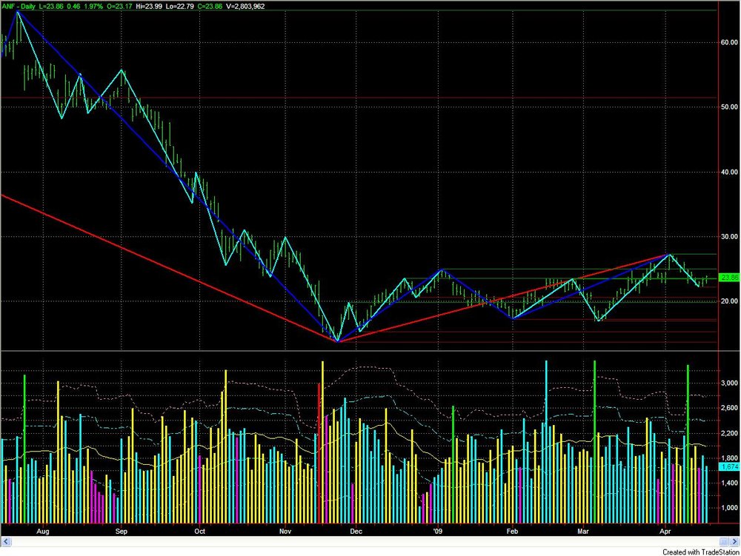
Task: Click the '09 year label on time axis
Action: [x=438, y=532]
